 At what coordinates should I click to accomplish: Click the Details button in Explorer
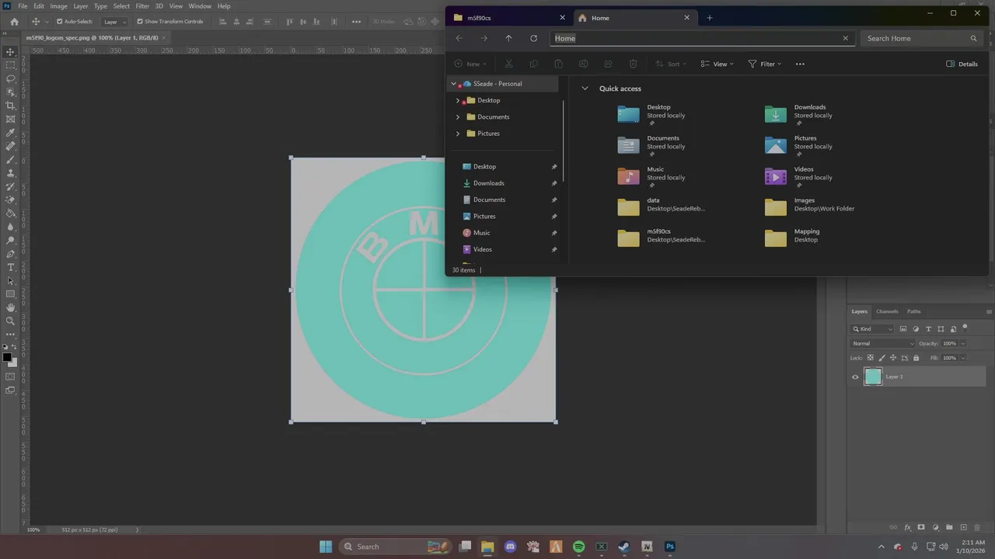pyautogui.click(x=962, y=64)
